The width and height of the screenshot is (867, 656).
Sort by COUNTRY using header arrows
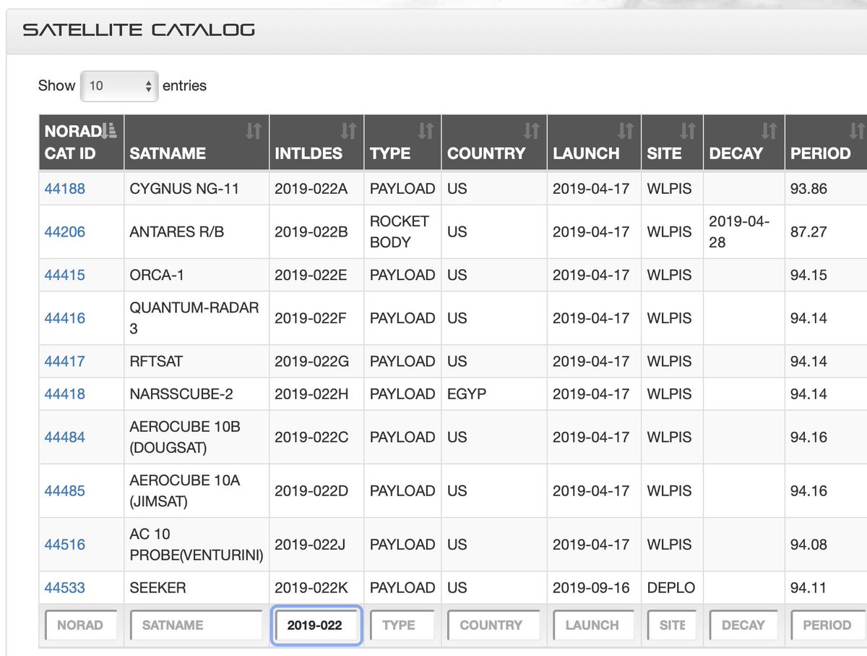point(531,131)
